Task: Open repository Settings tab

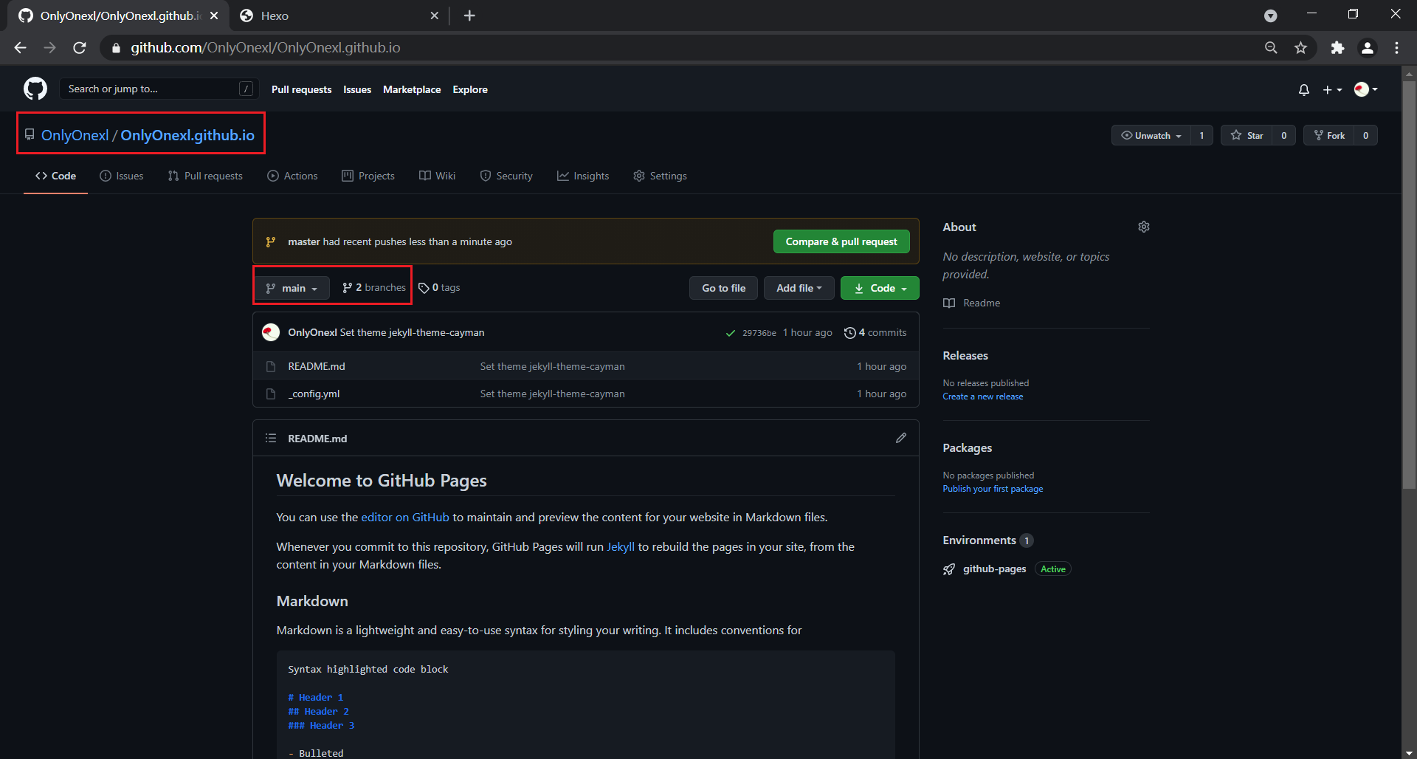Action: point(660,176)
